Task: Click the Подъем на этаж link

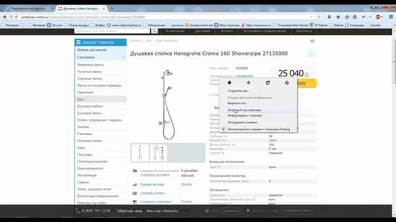Action: (x=152, y=184)
